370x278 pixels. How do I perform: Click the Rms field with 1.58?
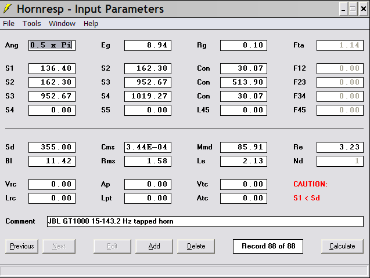(x=148, y=161)
